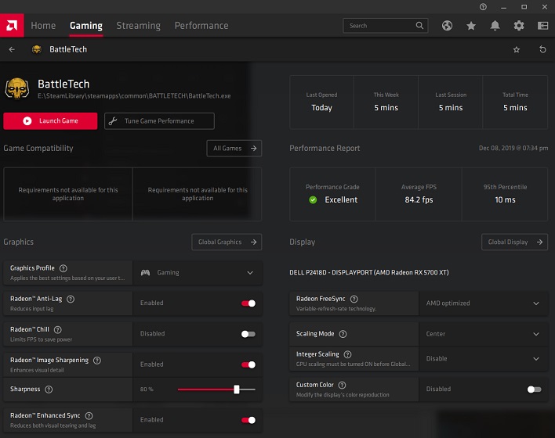Open the web browser globe icon

[x=447, y=26]
